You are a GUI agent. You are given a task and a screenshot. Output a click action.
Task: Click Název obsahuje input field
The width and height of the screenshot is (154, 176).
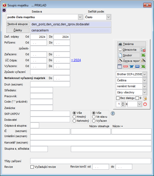pyautogui.click(x=91, y=131)
